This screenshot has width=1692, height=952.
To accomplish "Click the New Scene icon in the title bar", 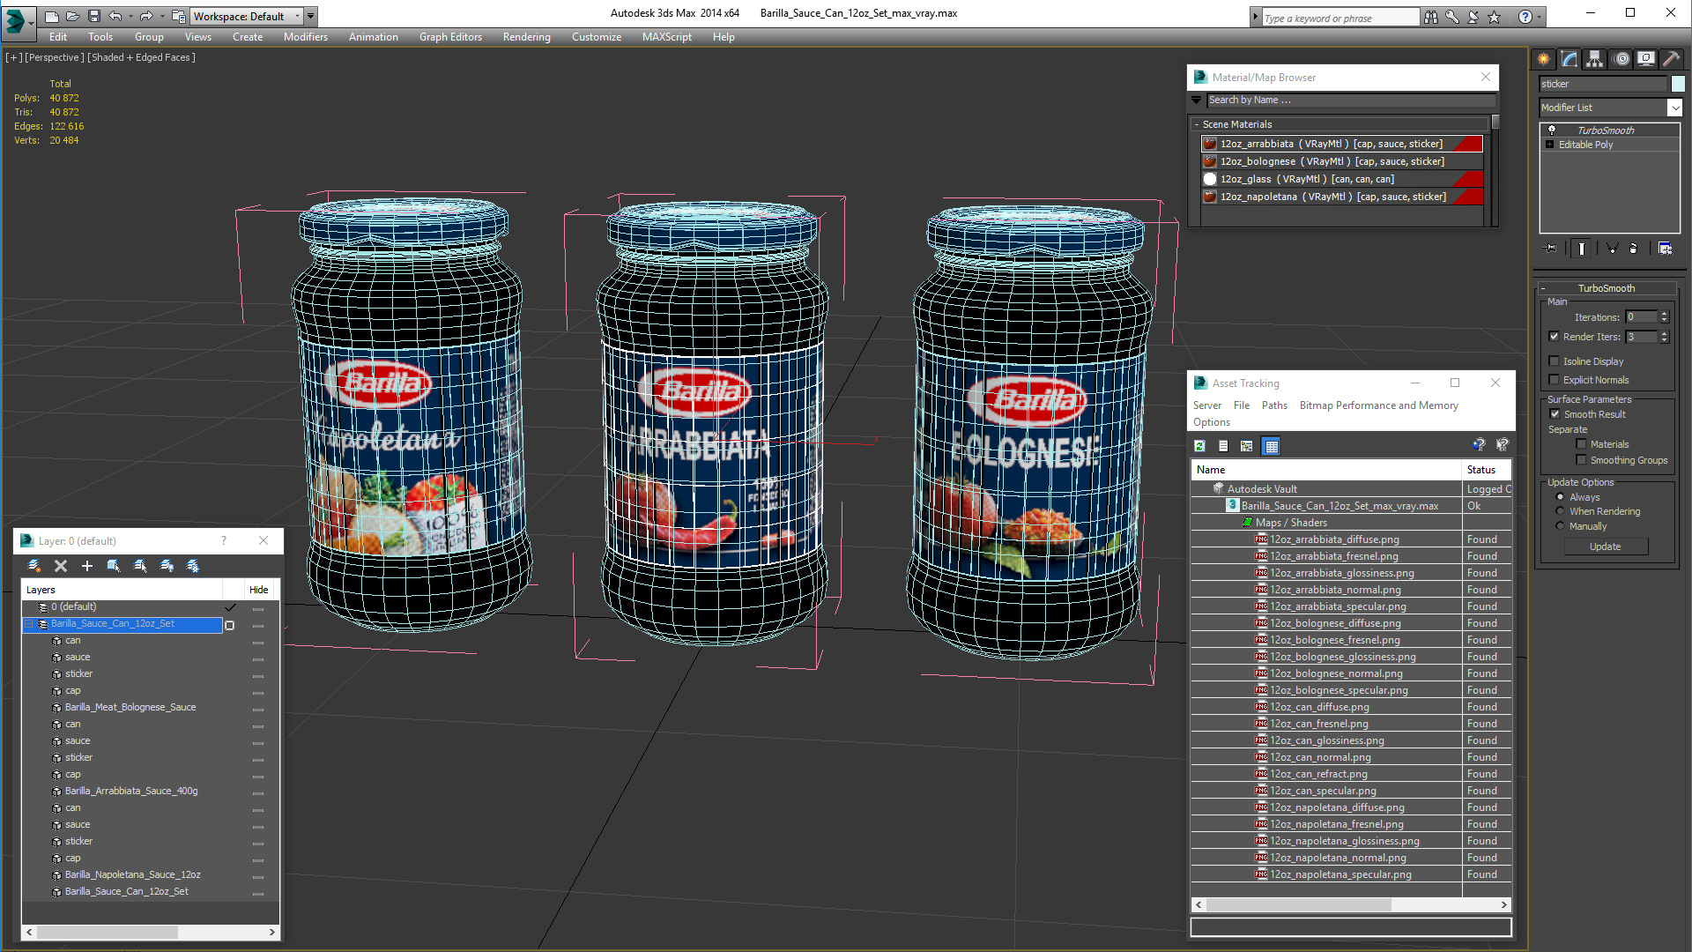I will (51, 16).
